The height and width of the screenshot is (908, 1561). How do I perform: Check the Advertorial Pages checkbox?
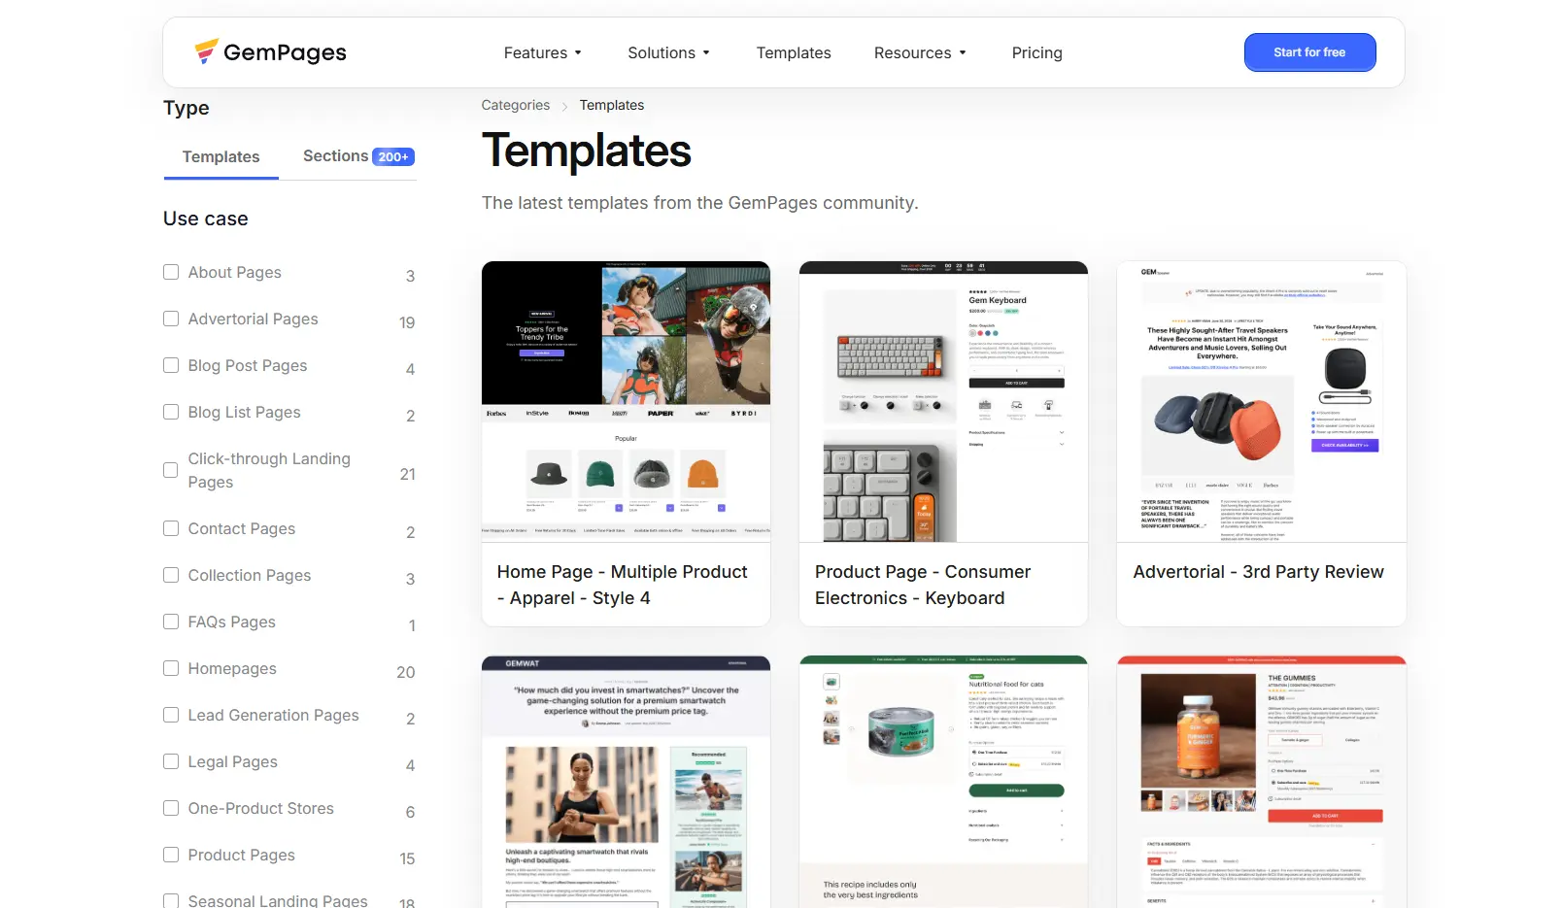tap(171, 319)
